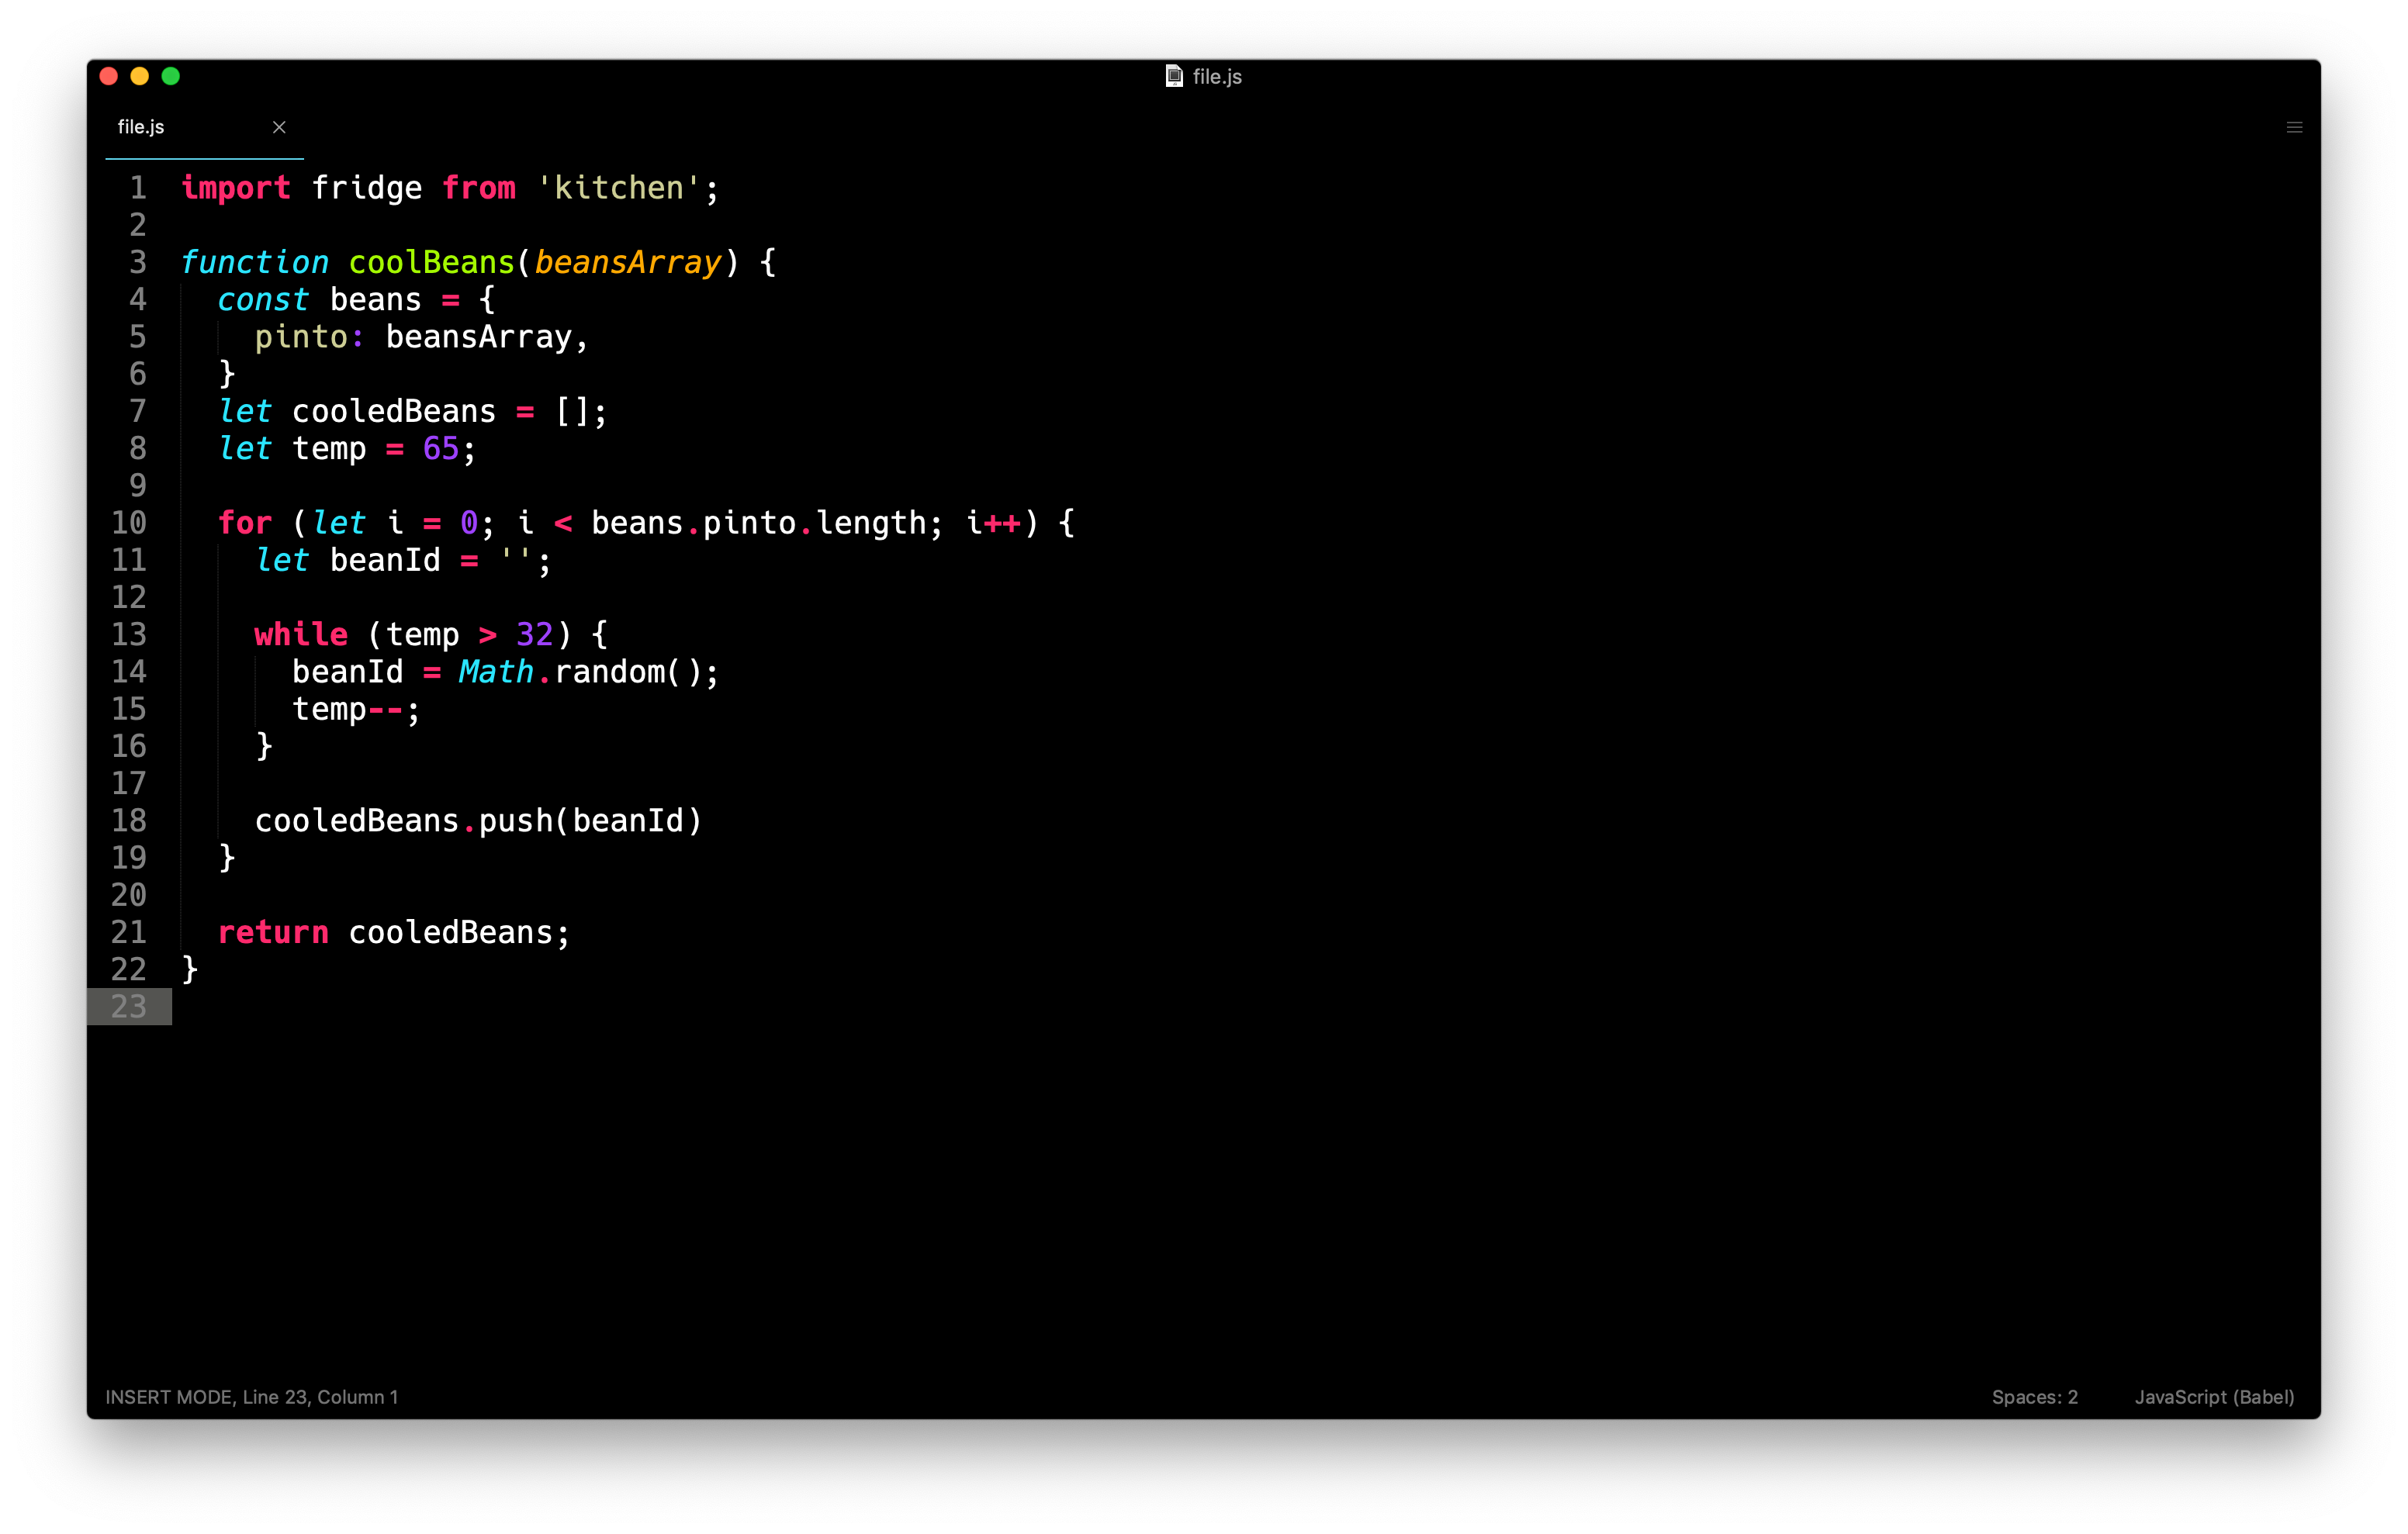
Task: Click Math in the random call
Action: tap(496, 671)
